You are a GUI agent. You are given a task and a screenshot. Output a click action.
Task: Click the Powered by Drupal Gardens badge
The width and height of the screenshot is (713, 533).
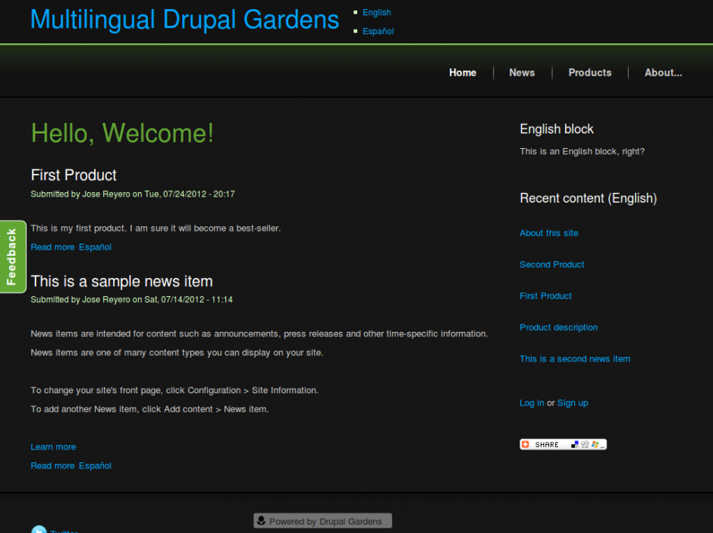tap(322, 521)
